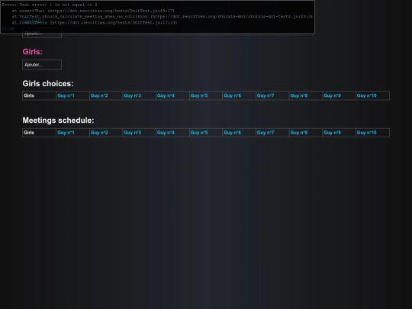This screenshot has width=412, height=309.
Task: Click the Girls 'Ajouter...' input field
Action: coord(42,65)
